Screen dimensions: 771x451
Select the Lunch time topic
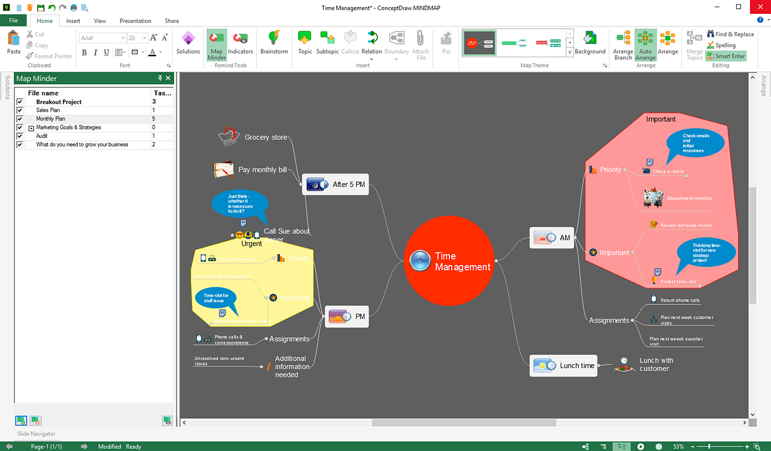coord(563,365)
